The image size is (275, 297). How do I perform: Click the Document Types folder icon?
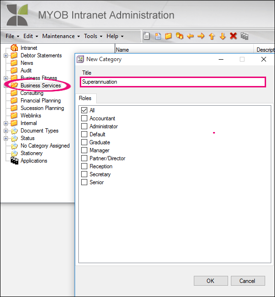[x=15, y=131]
